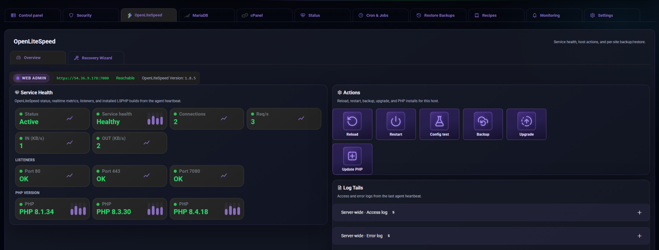Click the Service Health heartbeat icon
This screenshot has height=250, width=659.
(17, 92)
